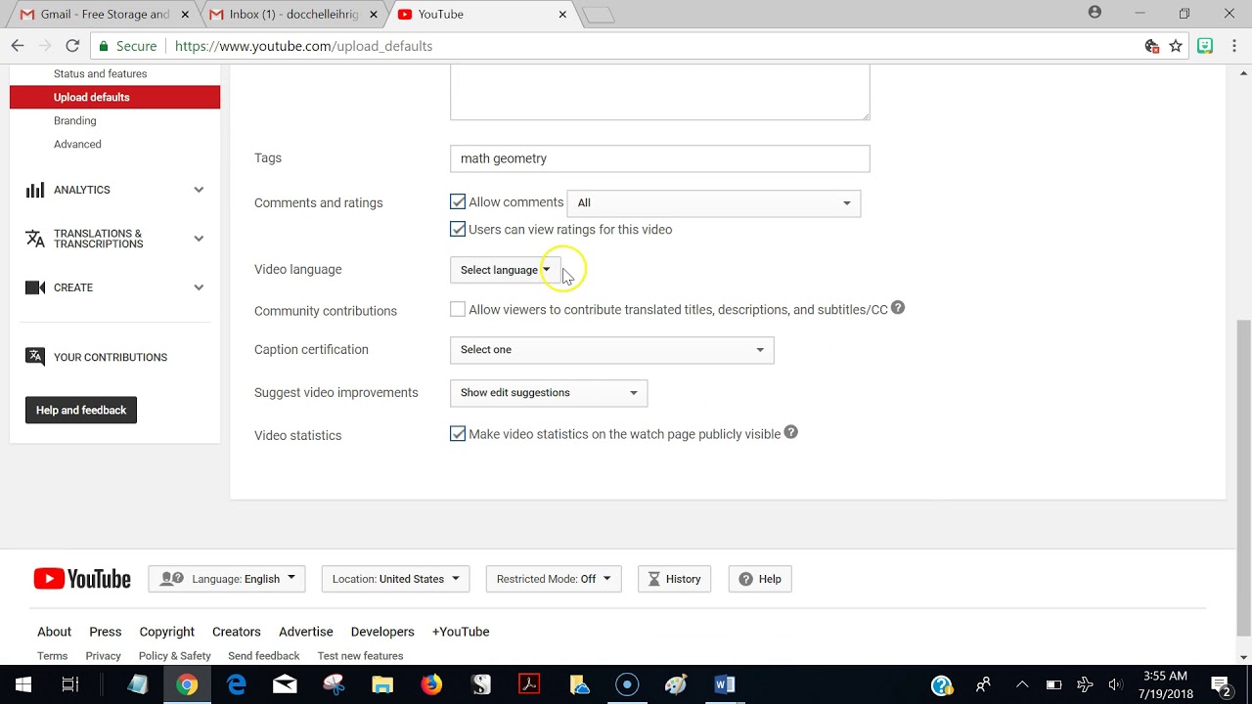Open Advanced in the sidebar

coord(77,144)
